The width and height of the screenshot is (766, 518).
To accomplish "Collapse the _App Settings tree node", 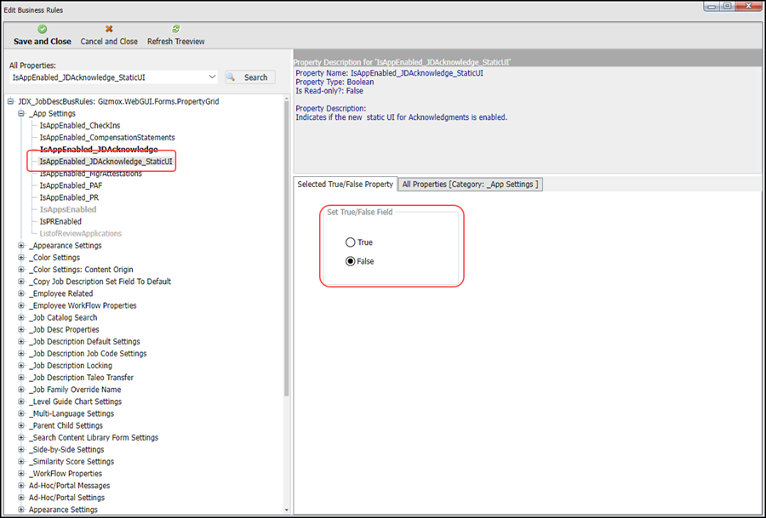I will [21, 113].
